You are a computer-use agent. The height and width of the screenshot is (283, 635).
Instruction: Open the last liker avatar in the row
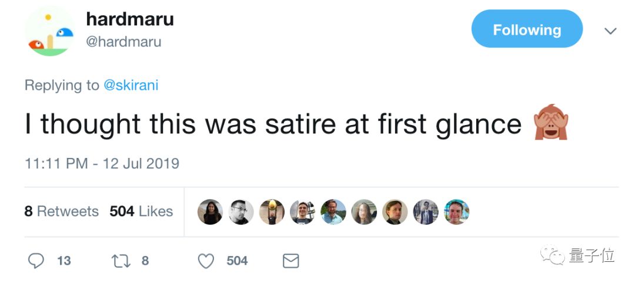tap(456, 212)
